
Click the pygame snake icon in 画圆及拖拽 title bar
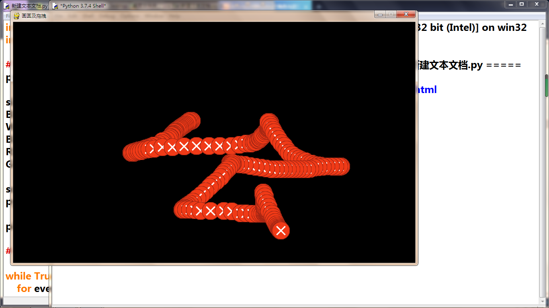pyautogui.click(x=16, y=16)
